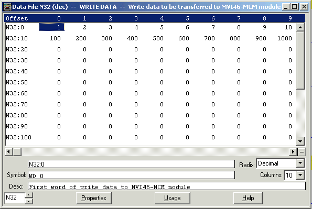
Task: Click the horizontal scrollbar left arrow
Action: (x=8, y=152)
